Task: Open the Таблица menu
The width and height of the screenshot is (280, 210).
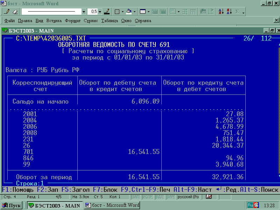Action: point(110,21)
